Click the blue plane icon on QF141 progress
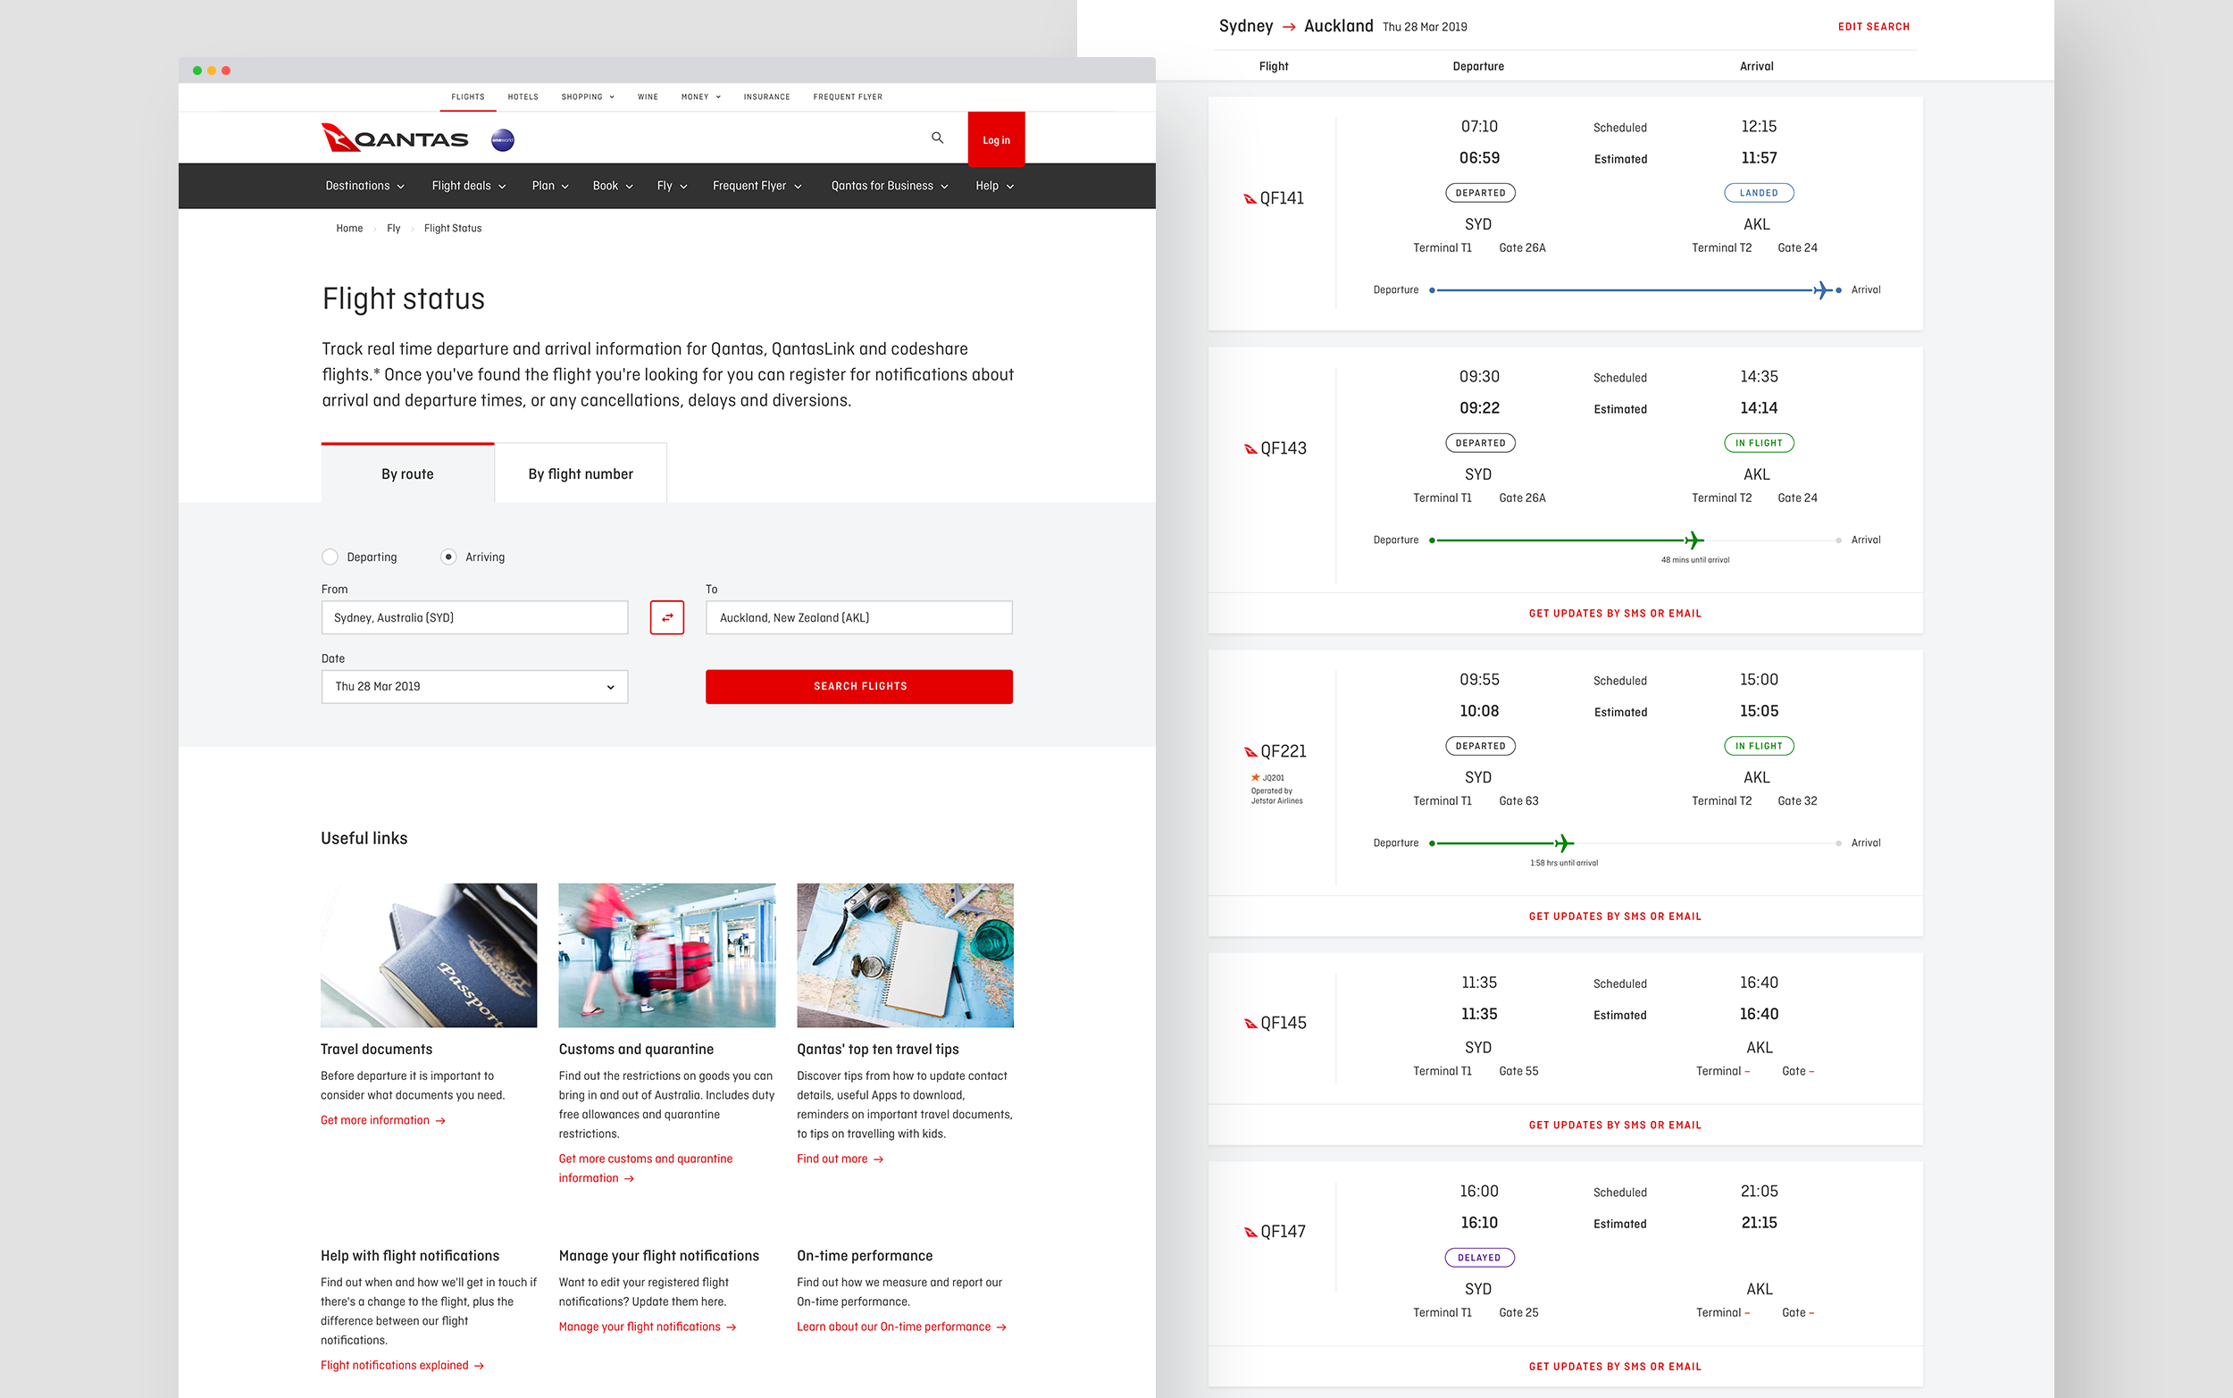 point(1822,290)
